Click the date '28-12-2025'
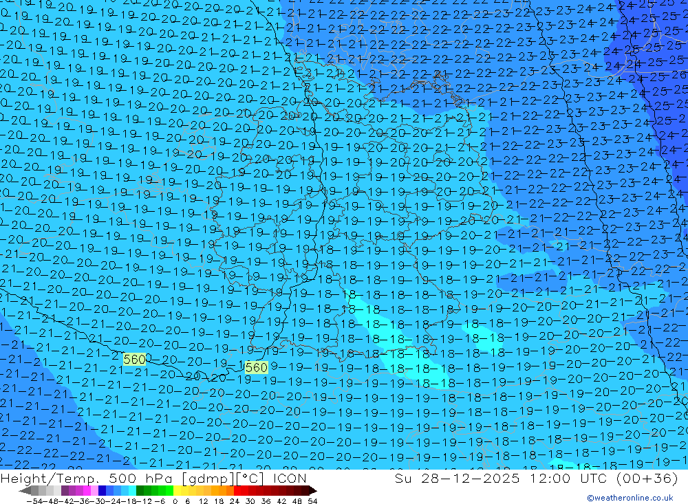This screenshot has width=688, height=504. click(x=470, y=478)
